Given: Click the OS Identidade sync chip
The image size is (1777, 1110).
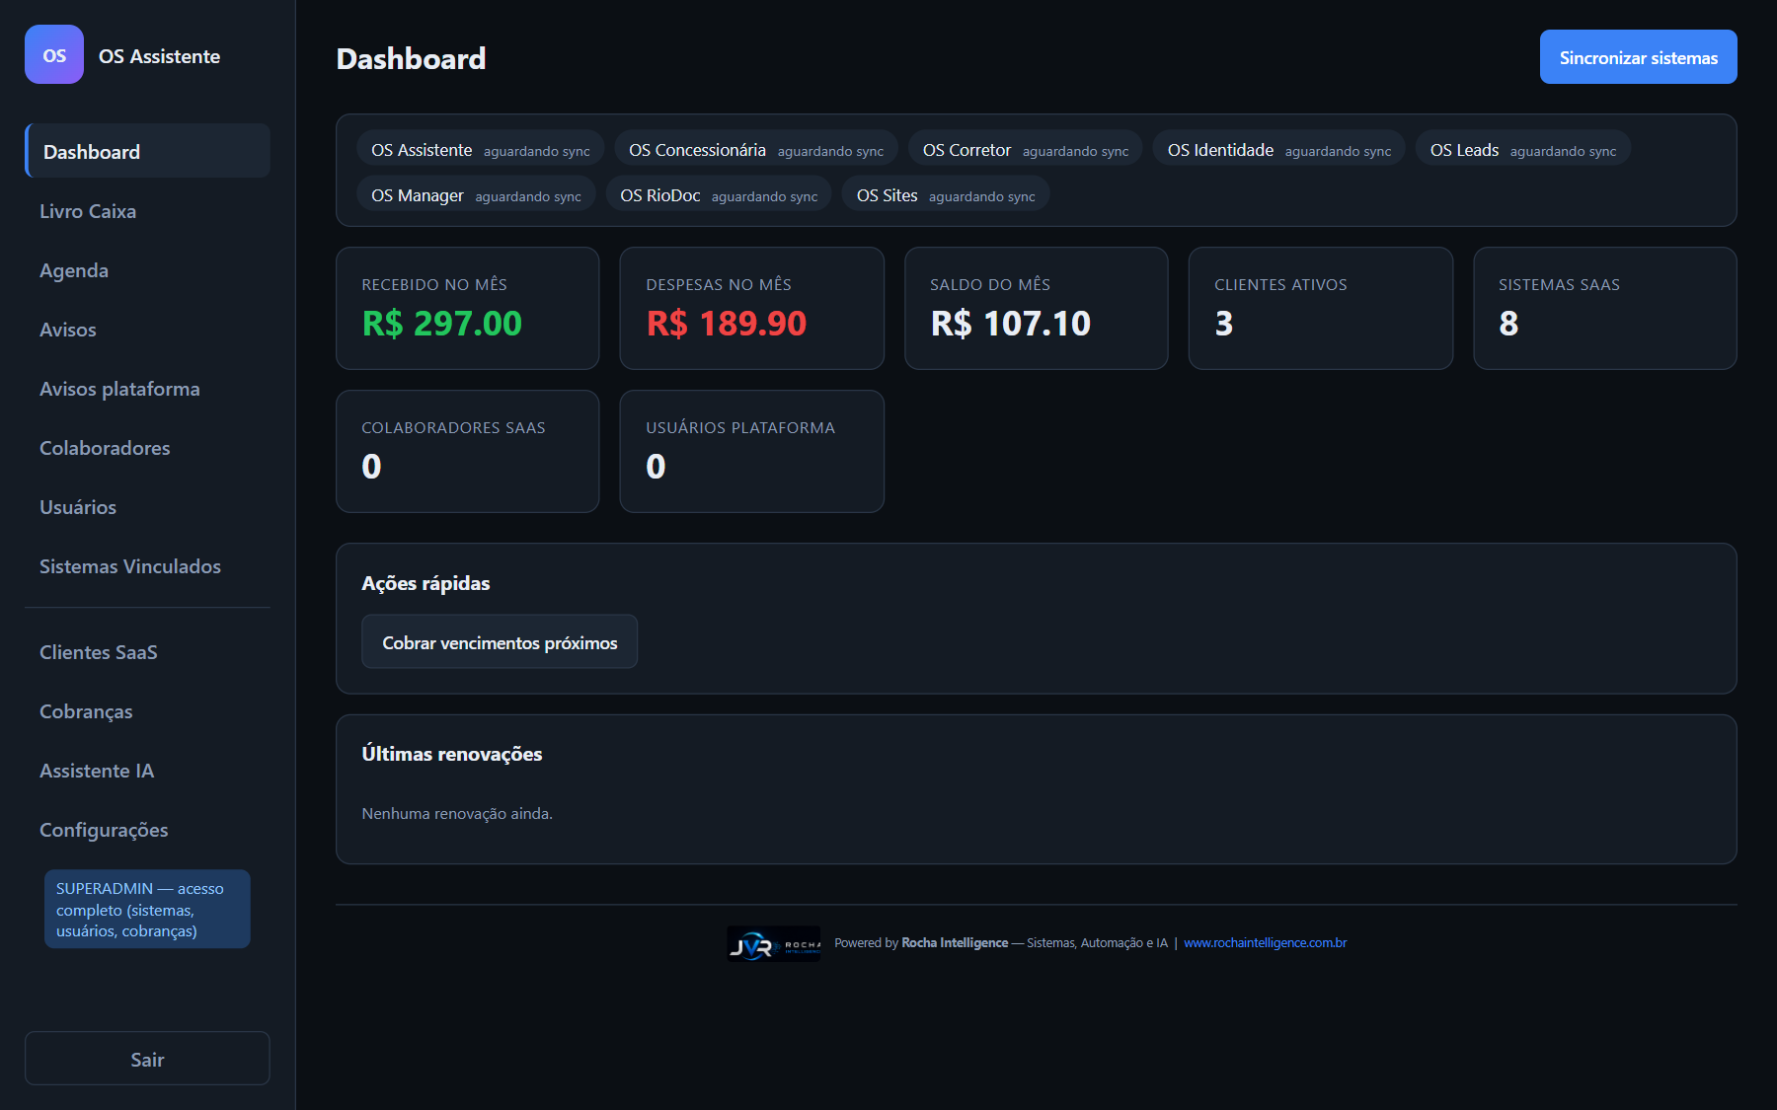Looking at the screenshot, I should (x=1279, y=150).
